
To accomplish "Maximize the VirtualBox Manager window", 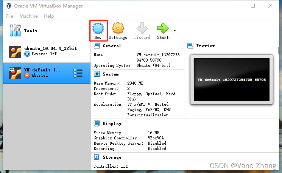I will pyautogui.click(x=253, y=6).
